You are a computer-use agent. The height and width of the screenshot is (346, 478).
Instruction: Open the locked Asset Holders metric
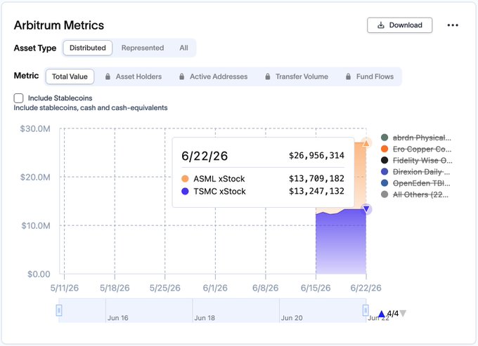coord(134,76)
